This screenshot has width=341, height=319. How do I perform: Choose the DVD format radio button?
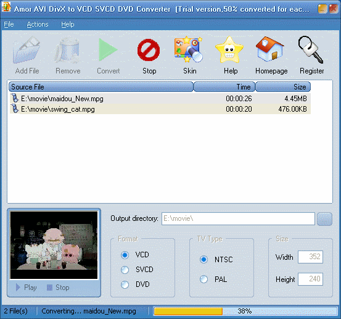(125, 284)
